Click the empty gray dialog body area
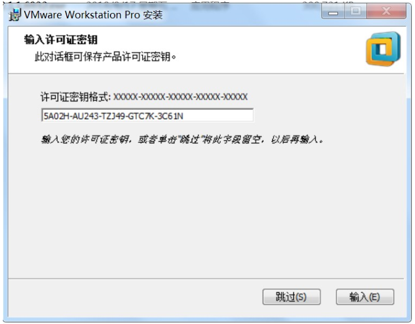This screenshot has height=324, width=415. [x=206, y=212]
